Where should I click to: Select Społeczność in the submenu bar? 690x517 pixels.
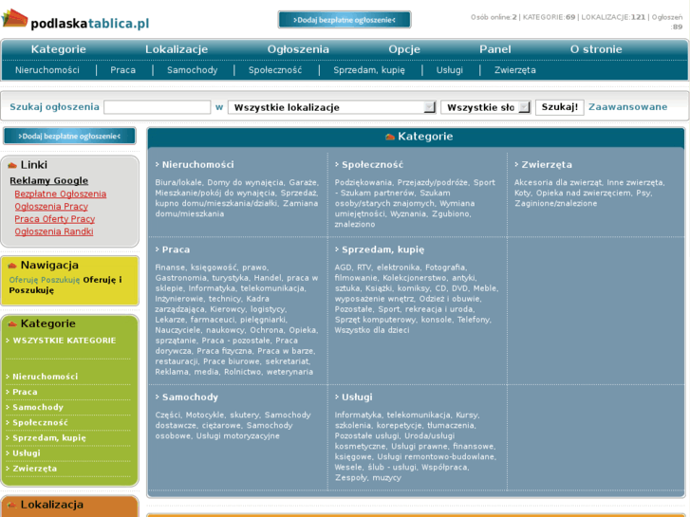tap(275, 70)
